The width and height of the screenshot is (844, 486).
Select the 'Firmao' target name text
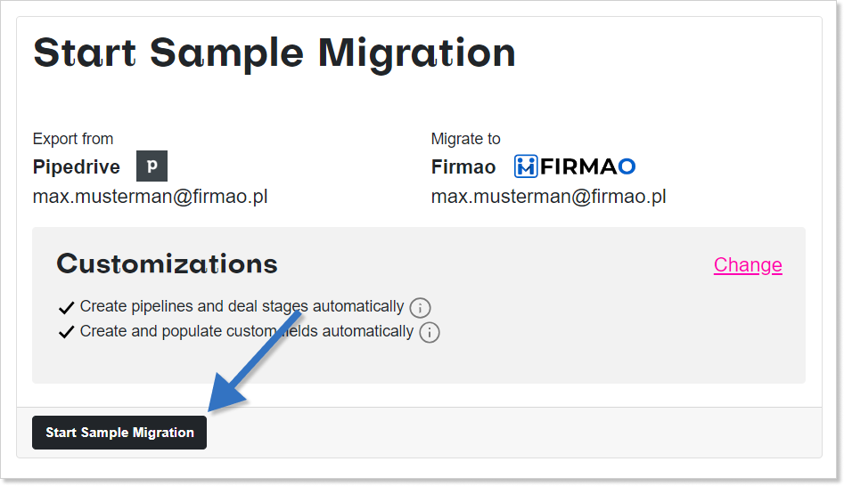tap(463, 166)
